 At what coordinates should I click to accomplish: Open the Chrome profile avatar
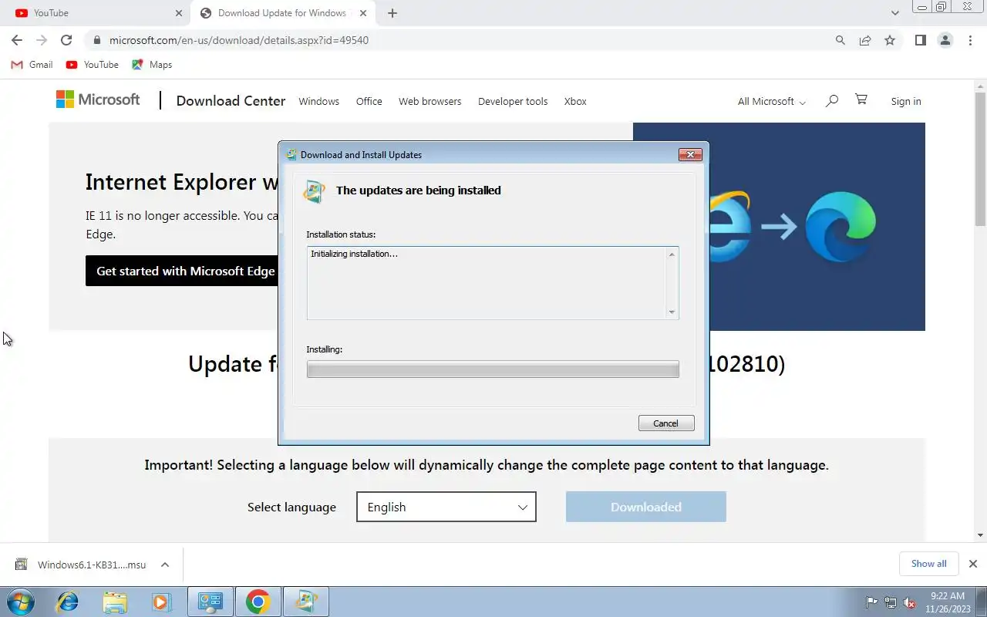(x=945, y=40)
